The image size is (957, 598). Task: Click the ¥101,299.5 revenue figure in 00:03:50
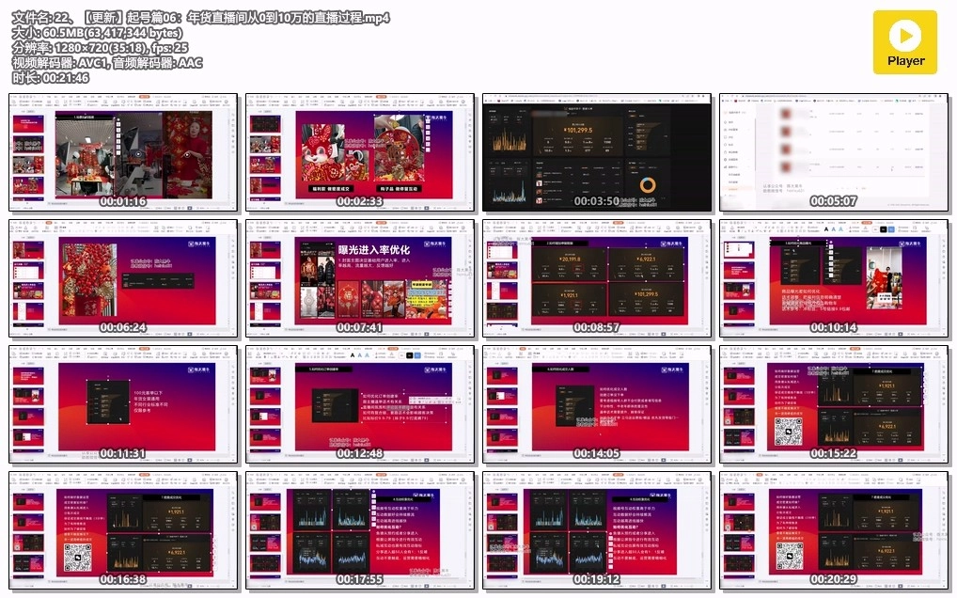[578, 129]
